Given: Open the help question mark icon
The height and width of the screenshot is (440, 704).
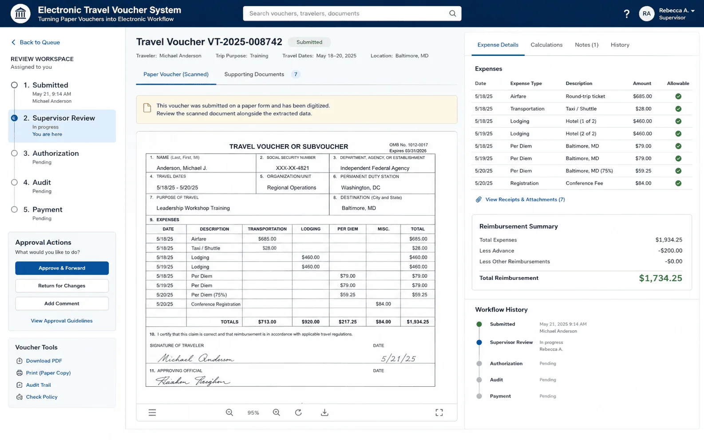Looking at the screenshot, I should point(626,14).
